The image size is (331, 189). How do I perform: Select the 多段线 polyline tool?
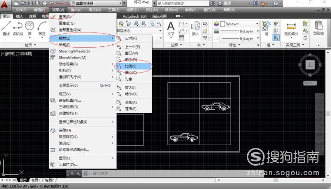click(18, 29)
